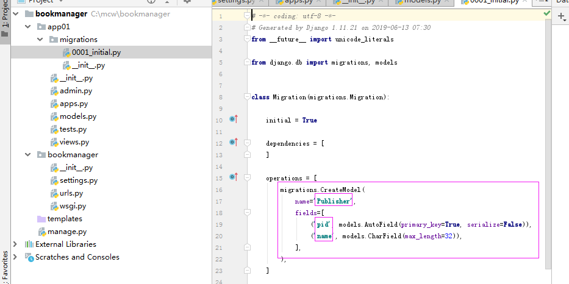Click the Python file icon beside views.py
Viewport: 569px width, 284px height.
point(54,142)
